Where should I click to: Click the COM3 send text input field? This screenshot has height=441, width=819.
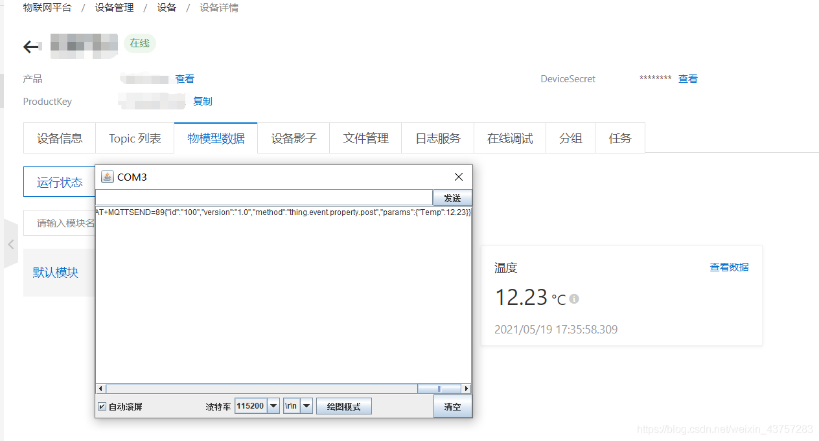coord(264,198)
